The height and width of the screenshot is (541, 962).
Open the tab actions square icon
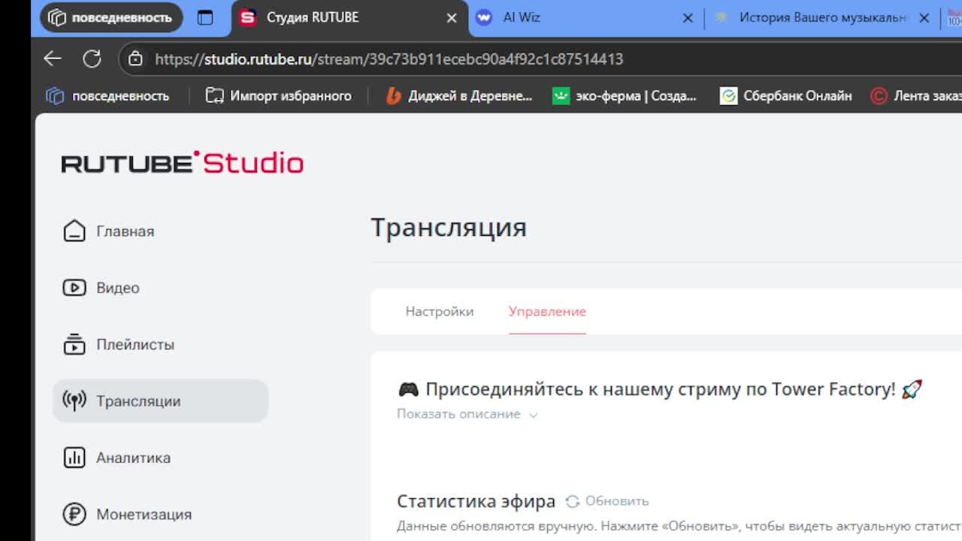pyautogui.click(x=205, y=17)
